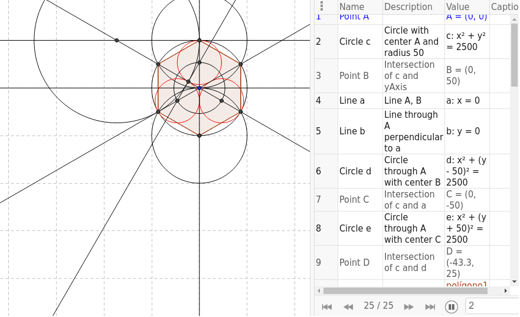
Task: Go back one construction step
Action: (x=348, y=307)
